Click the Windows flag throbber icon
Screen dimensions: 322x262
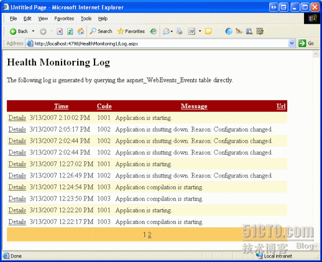312,19
